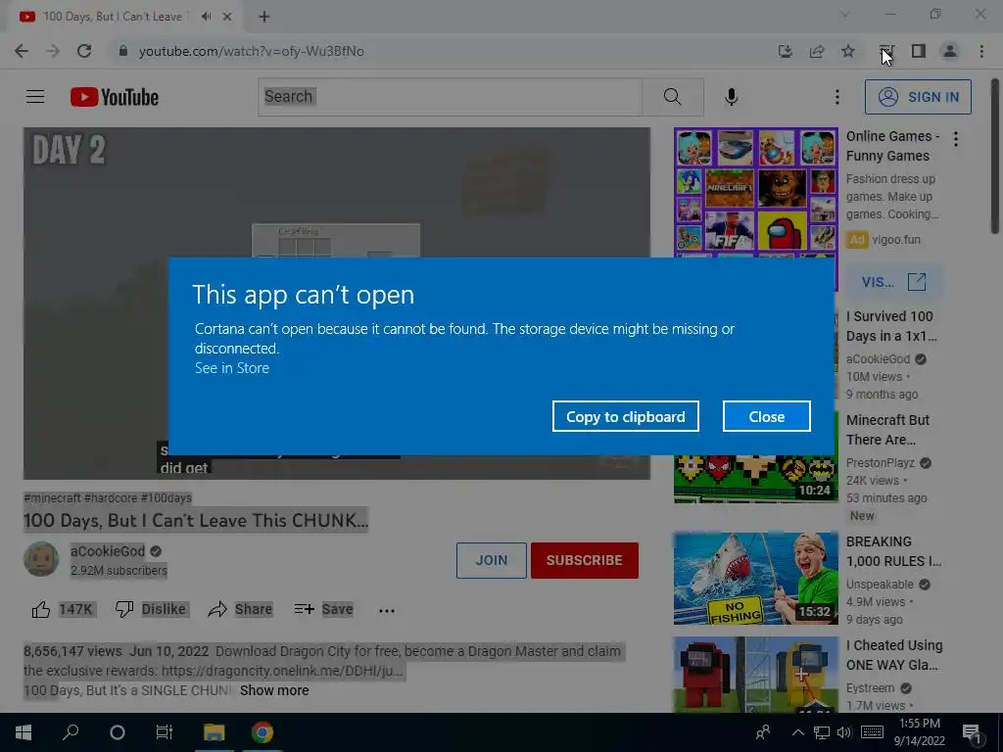Image resolution: width=1003 pixels, height=752 pixels.
Task: Toggle Chrome side panel
Action: [919, 51]
